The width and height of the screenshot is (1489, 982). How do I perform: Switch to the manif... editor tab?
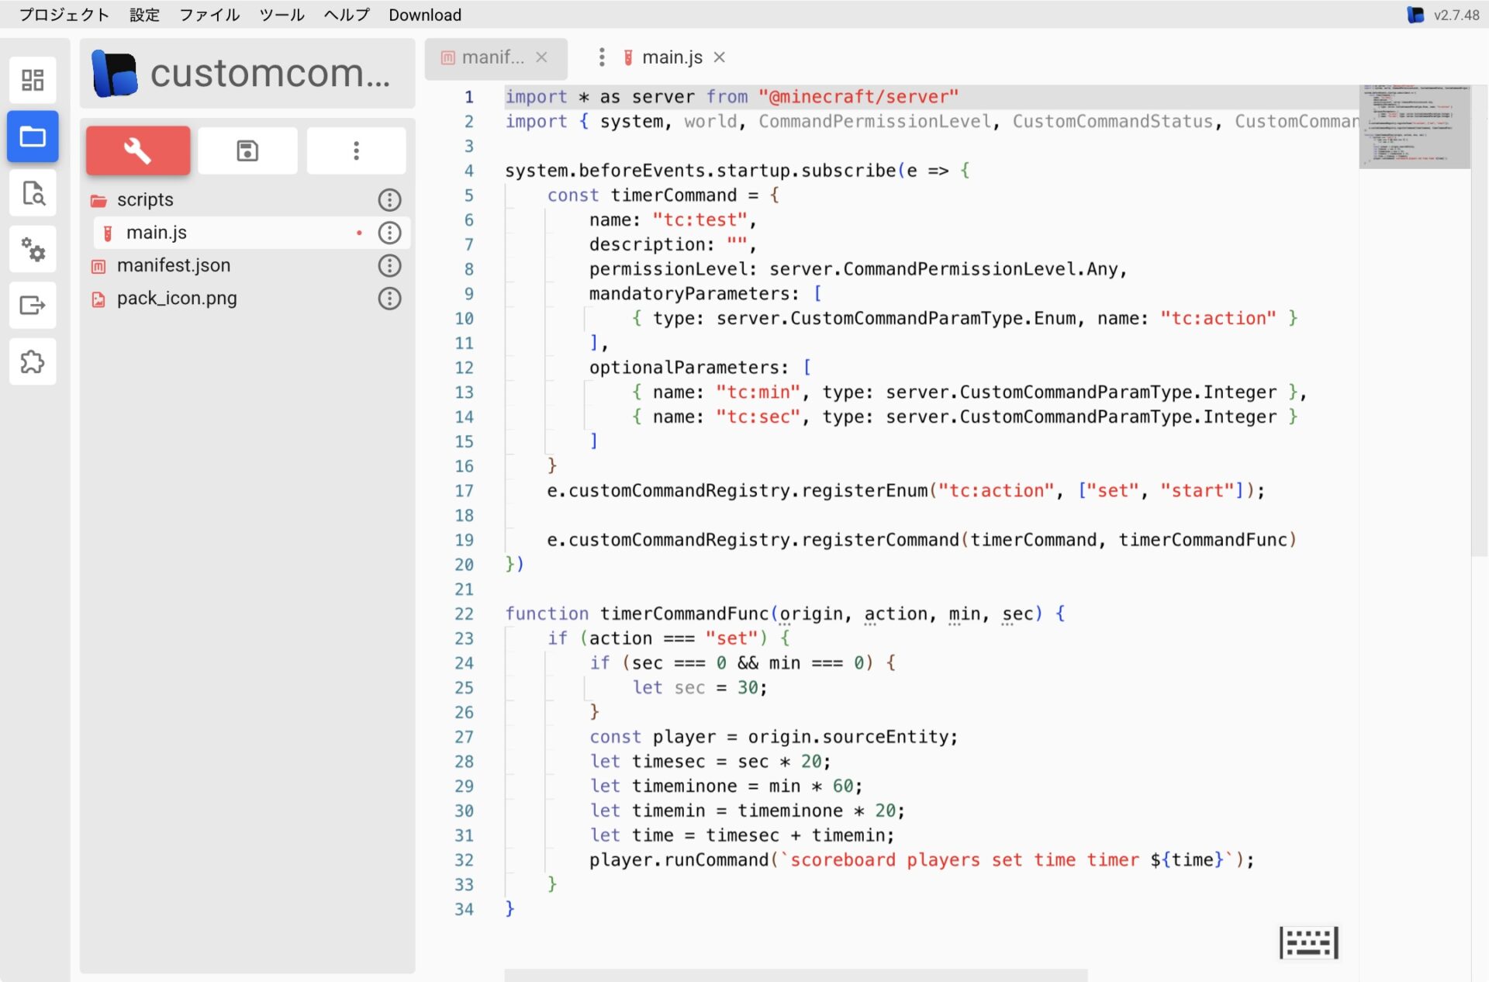[492, 57]
